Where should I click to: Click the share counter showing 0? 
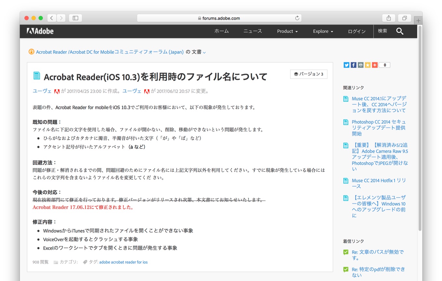click(385, 65)
